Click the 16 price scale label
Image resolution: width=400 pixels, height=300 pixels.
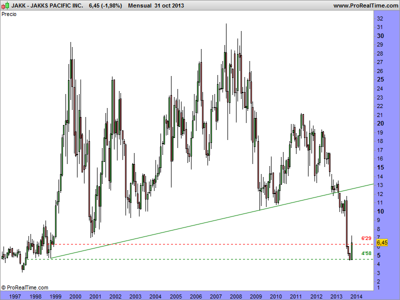point(380,158)
